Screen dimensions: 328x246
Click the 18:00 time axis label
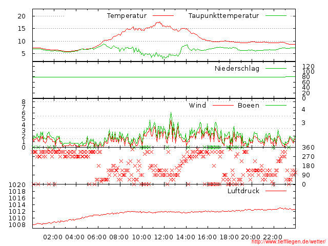[229, 237]
